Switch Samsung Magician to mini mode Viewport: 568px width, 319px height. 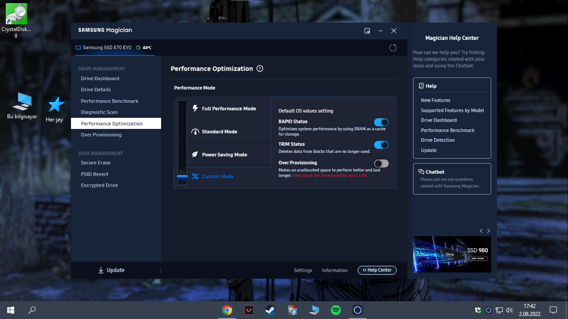click(x=367, y=31)
